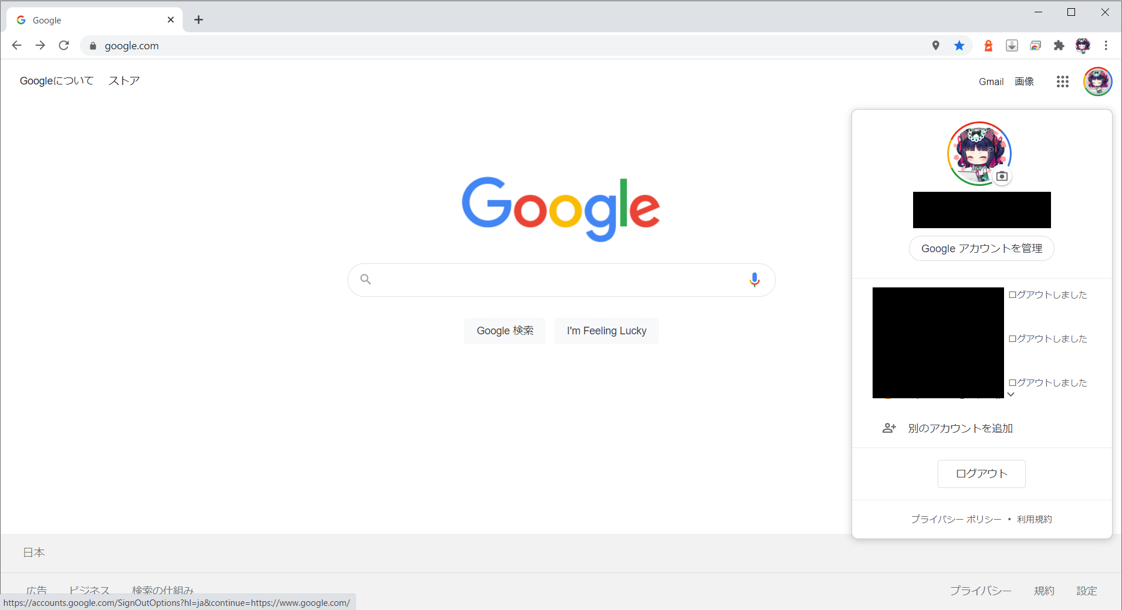This screenshot has width=1122, height=610.
Task: Click I'm Feeling Lucky button
Action: click(606, 331)
